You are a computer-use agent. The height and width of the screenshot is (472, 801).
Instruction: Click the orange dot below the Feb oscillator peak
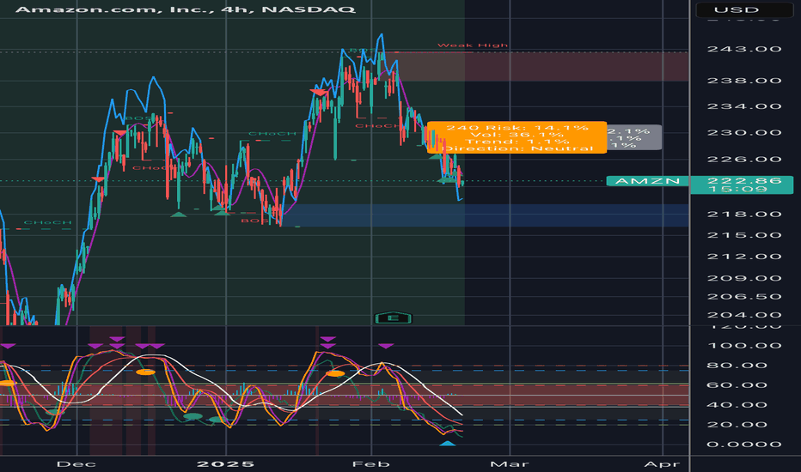[336, 374]
